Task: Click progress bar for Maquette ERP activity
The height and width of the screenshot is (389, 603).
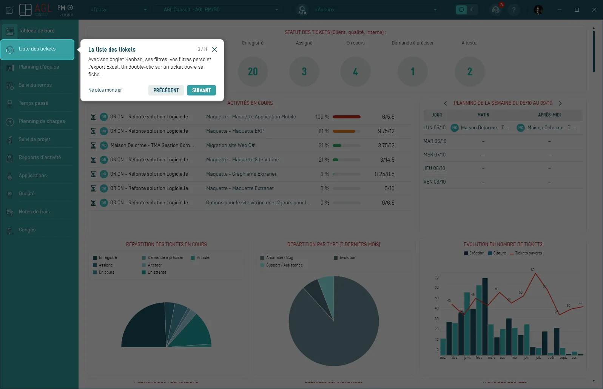Action: point(347,131)
